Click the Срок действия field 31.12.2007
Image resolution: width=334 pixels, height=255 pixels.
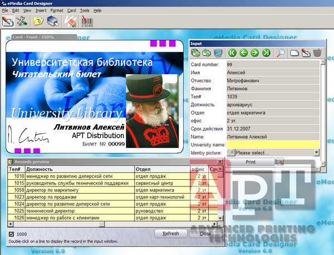tap(273, 129)
